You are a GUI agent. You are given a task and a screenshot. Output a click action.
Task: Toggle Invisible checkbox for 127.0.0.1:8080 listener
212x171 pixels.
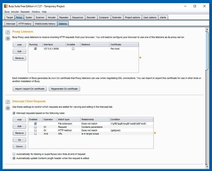click(73, 49)
